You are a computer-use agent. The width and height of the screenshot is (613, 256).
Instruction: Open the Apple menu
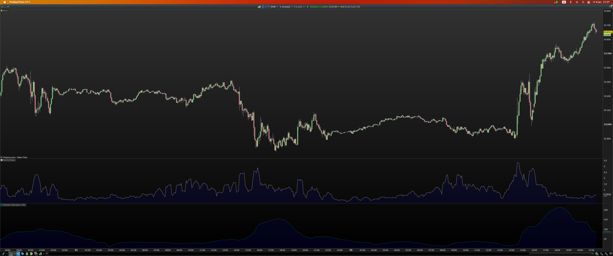click(4, 2)
